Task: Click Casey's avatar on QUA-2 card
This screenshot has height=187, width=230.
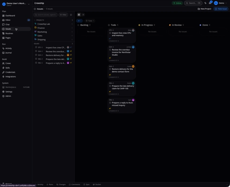Action: 133,66
